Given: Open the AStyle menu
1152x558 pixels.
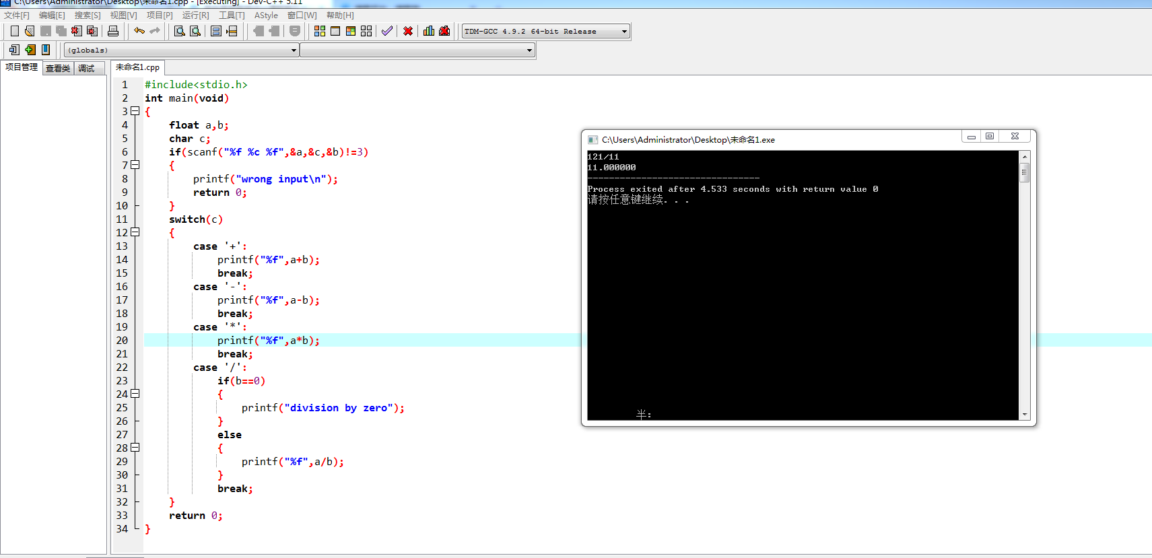Looking at the screenshot, I should coord(266,15).
